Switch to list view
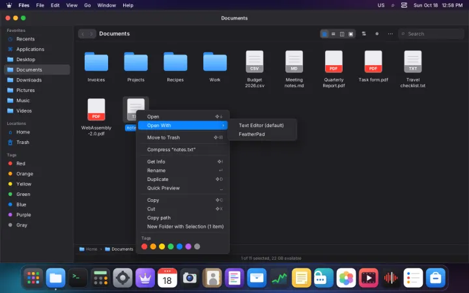Viewport: 469px width, 293px height. click(x=334, y=34)
